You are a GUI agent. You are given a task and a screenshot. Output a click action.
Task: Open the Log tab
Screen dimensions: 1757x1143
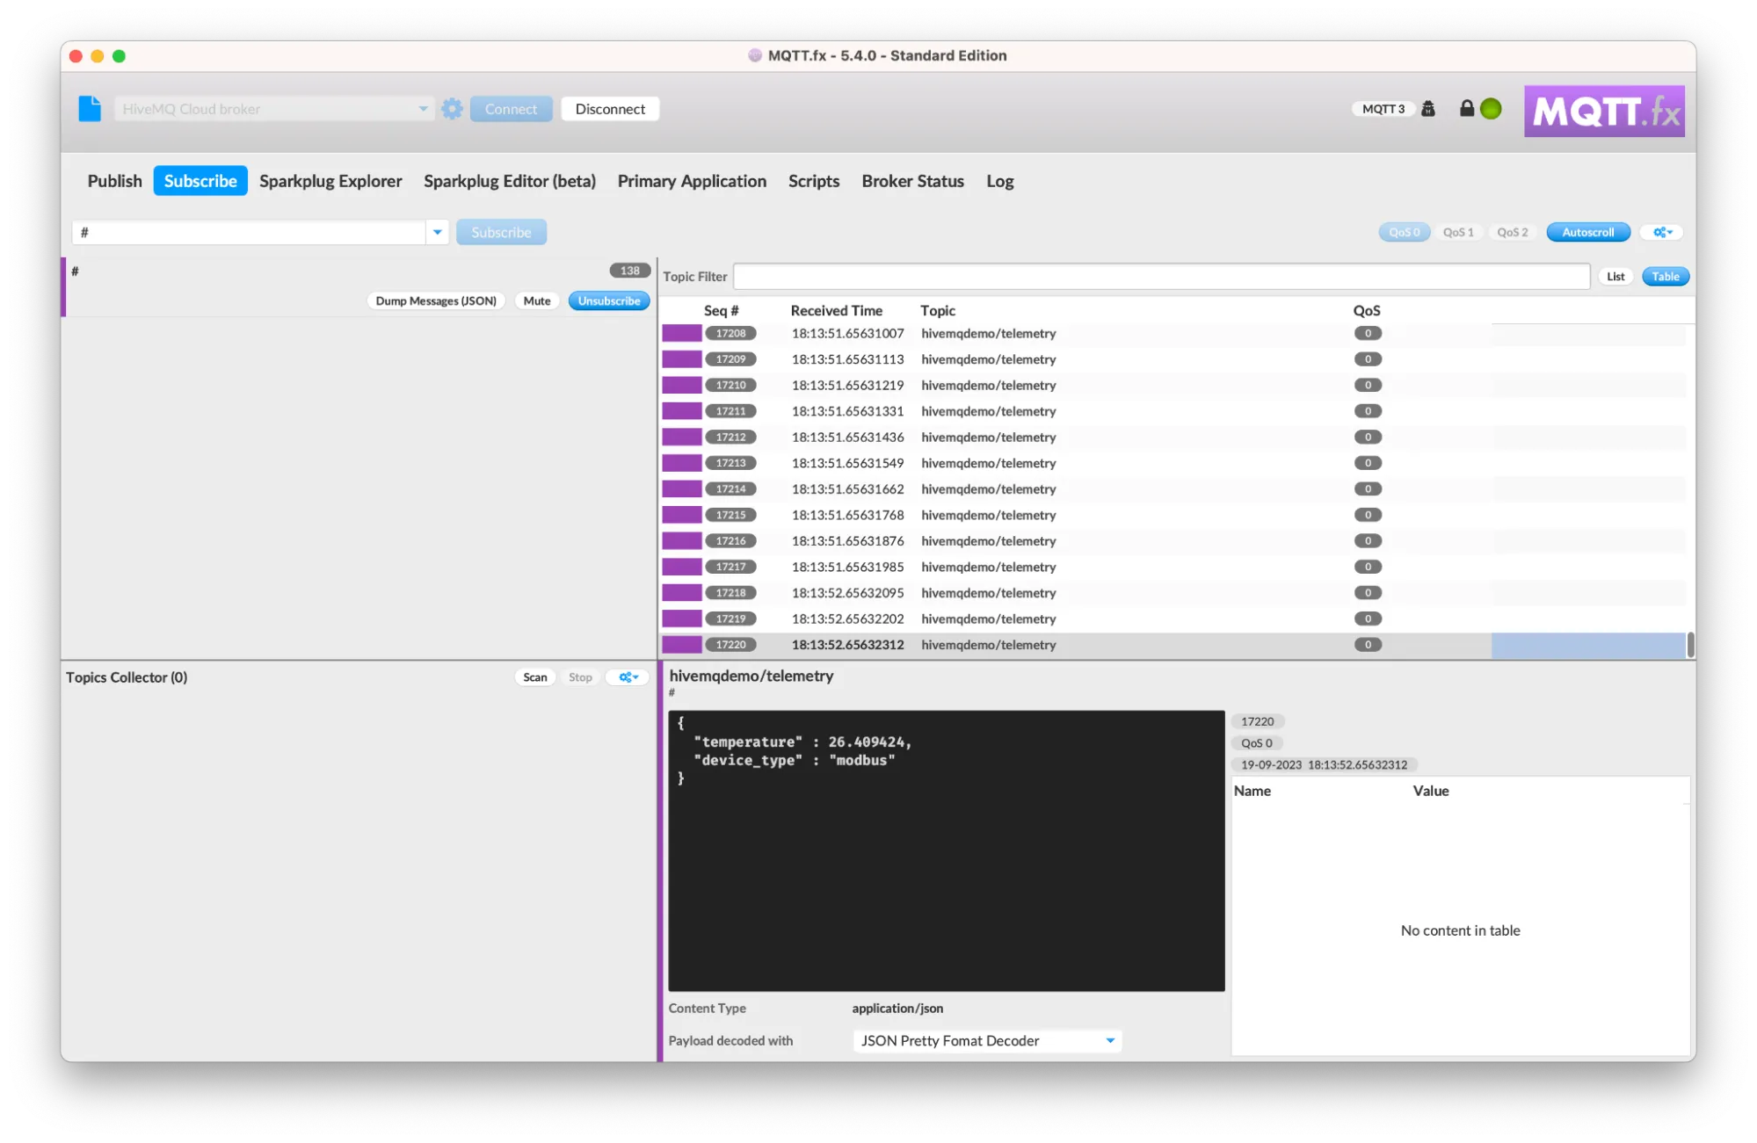[x=999, y=181]
